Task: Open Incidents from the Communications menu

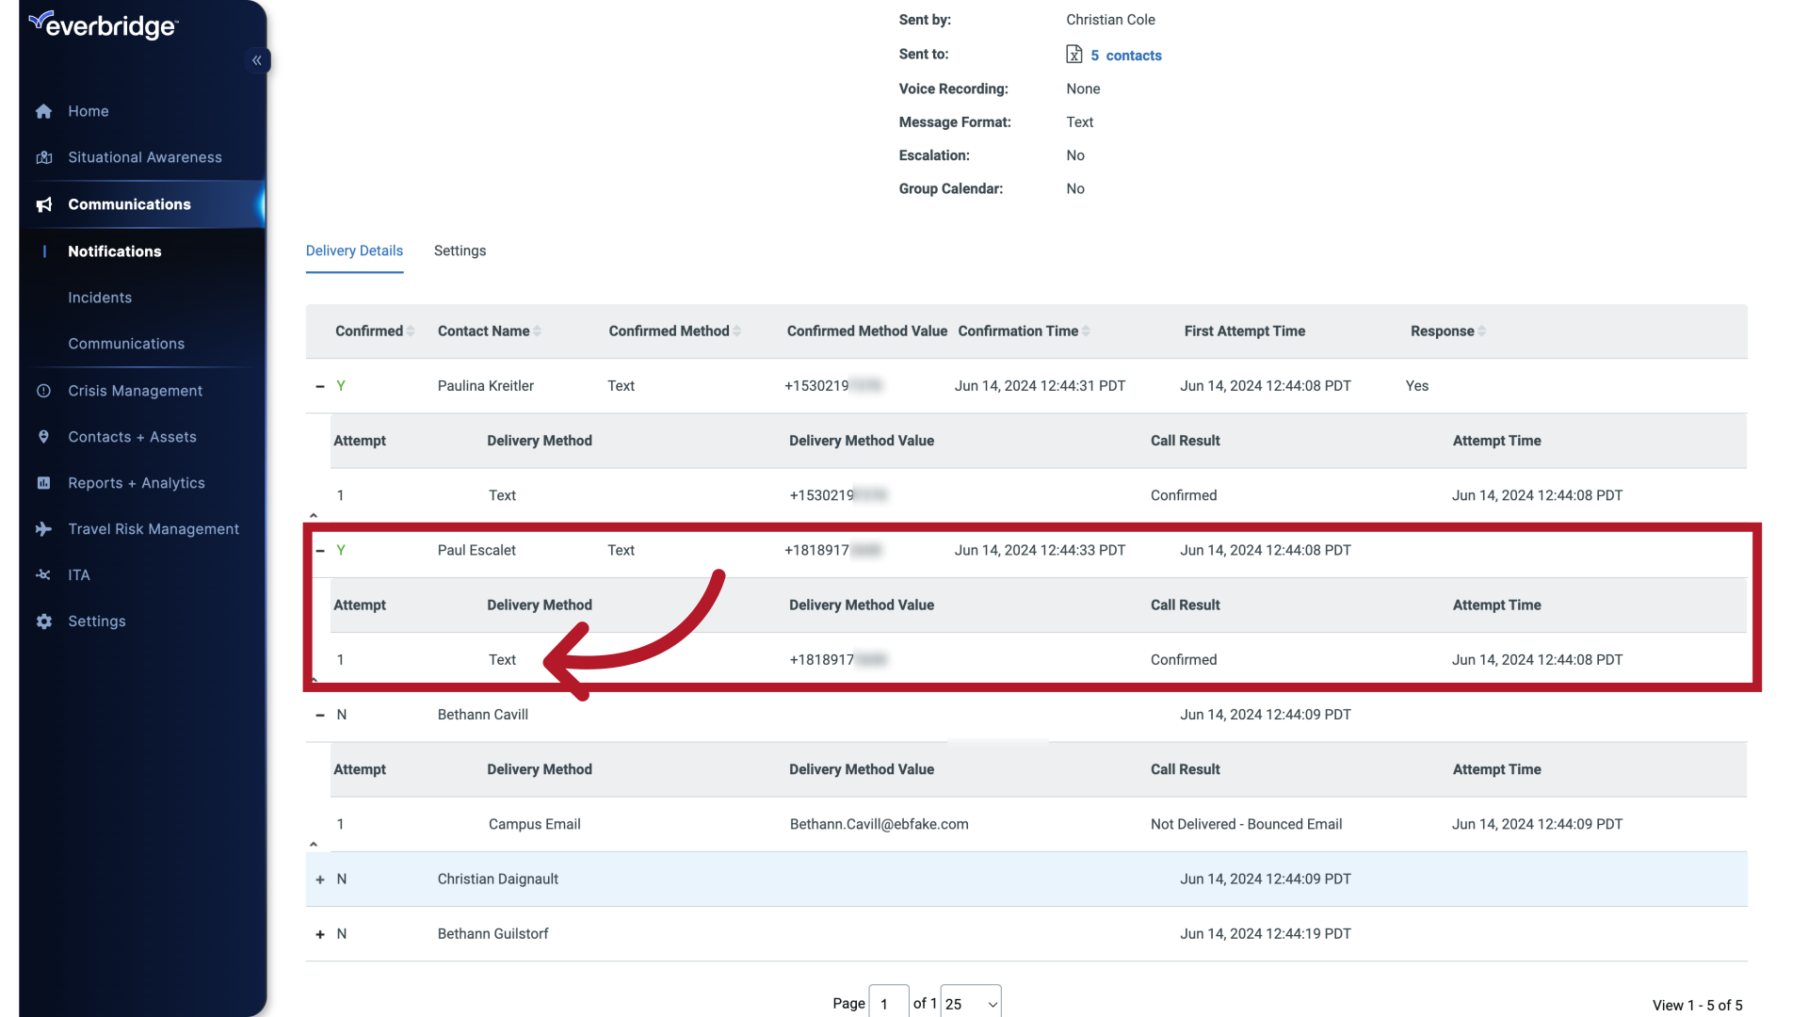Action: (100, 298)
